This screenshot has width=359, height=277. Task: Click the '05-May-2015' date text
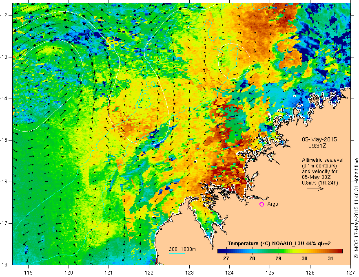click(x=319, y=139)
